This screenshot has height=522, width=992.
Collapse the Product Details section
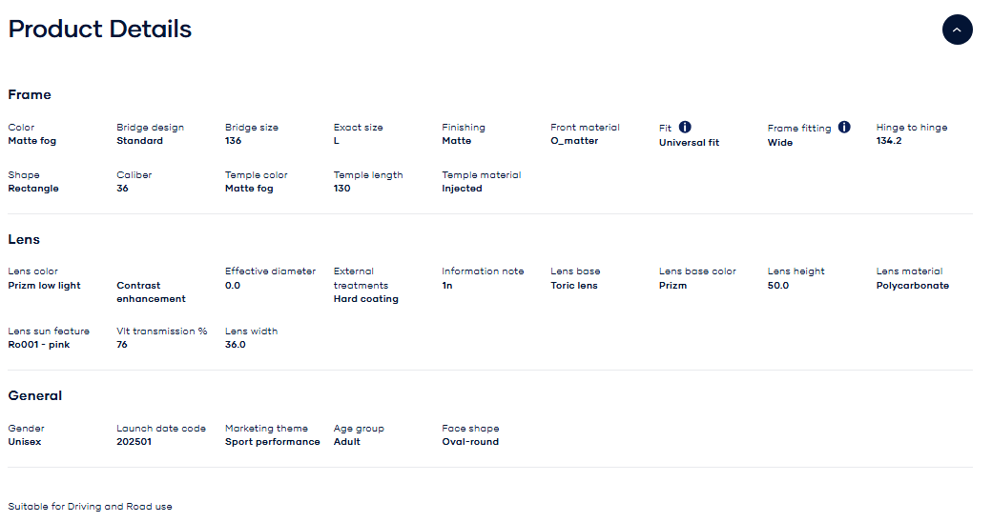(x=957, y=30)
